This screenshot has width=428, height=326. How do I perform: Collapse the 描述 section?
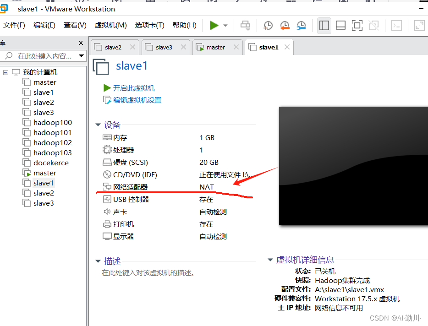(x=98, y=261)
